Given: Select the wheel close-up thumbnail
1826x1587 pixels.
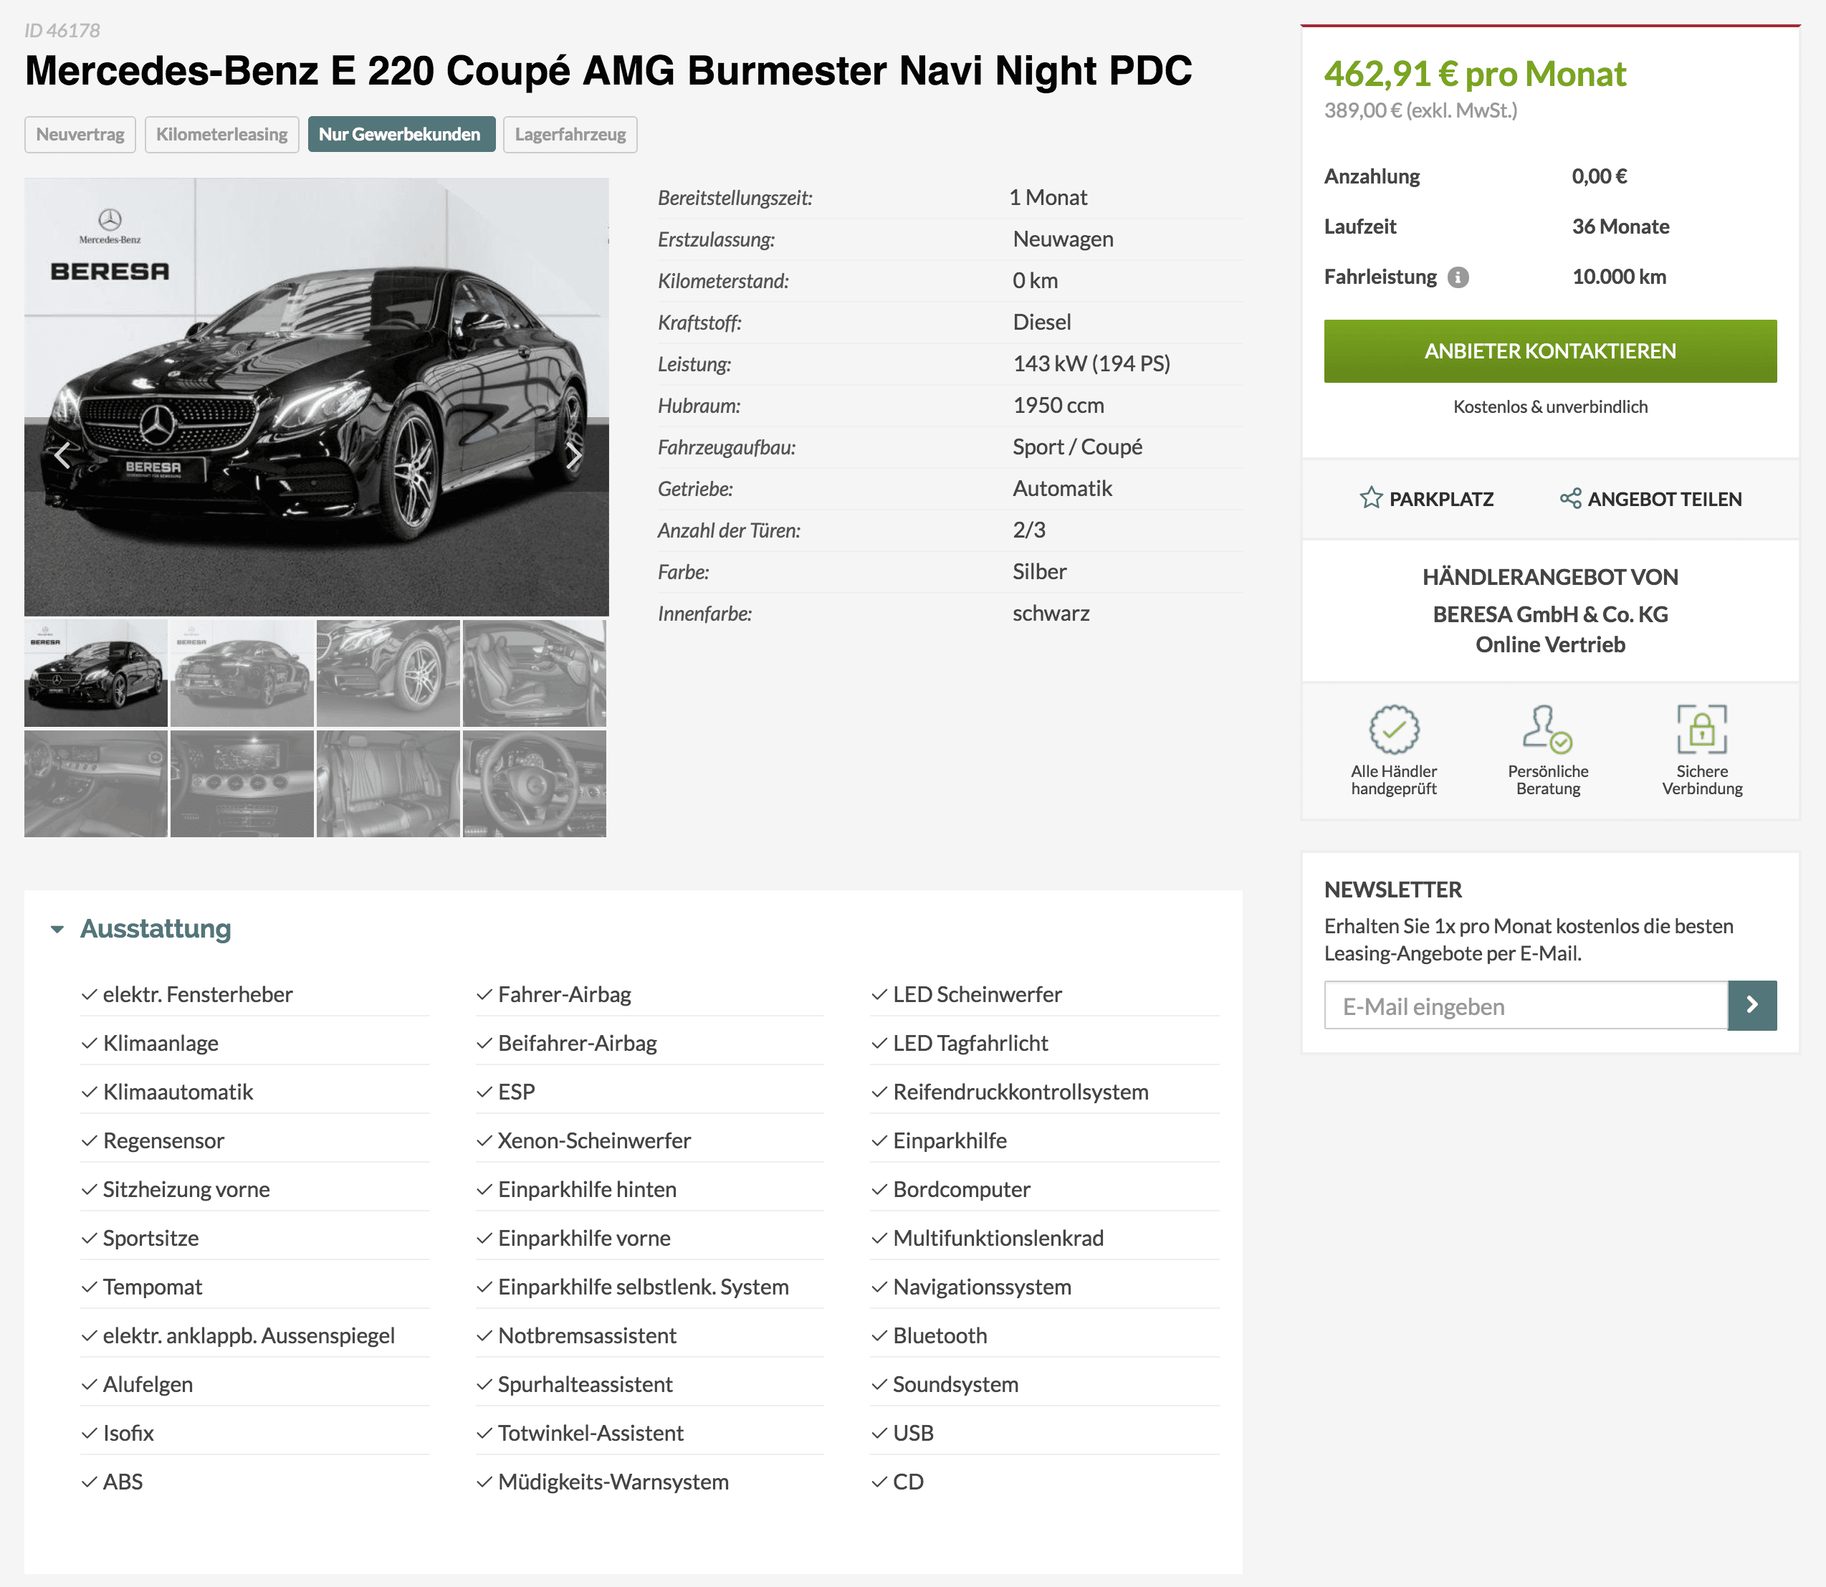Looking at the screenshot, I should coord(388,673).
